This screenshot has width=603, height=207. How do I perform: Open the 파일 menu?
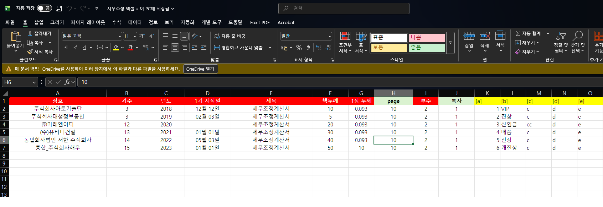click(10, 22)
